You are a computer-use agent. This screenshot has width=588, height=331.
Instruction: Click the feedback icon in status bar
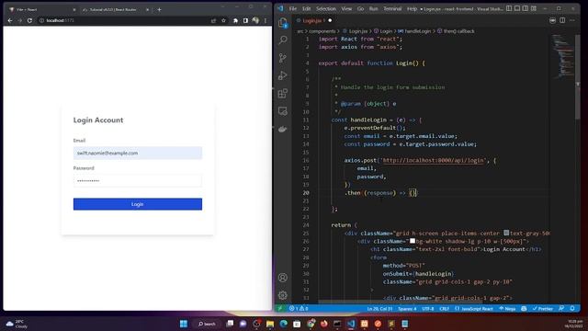coord(561,309)
